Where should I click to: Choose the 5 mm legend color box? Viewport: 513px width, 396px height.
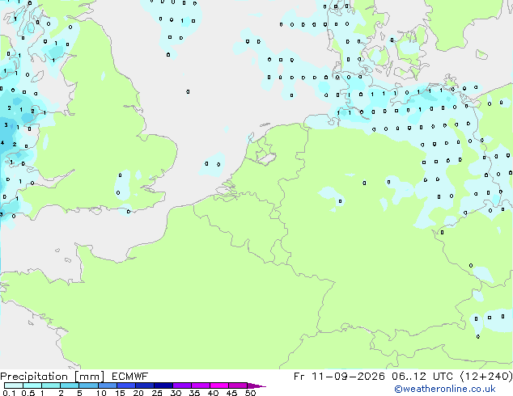point(88,385)
